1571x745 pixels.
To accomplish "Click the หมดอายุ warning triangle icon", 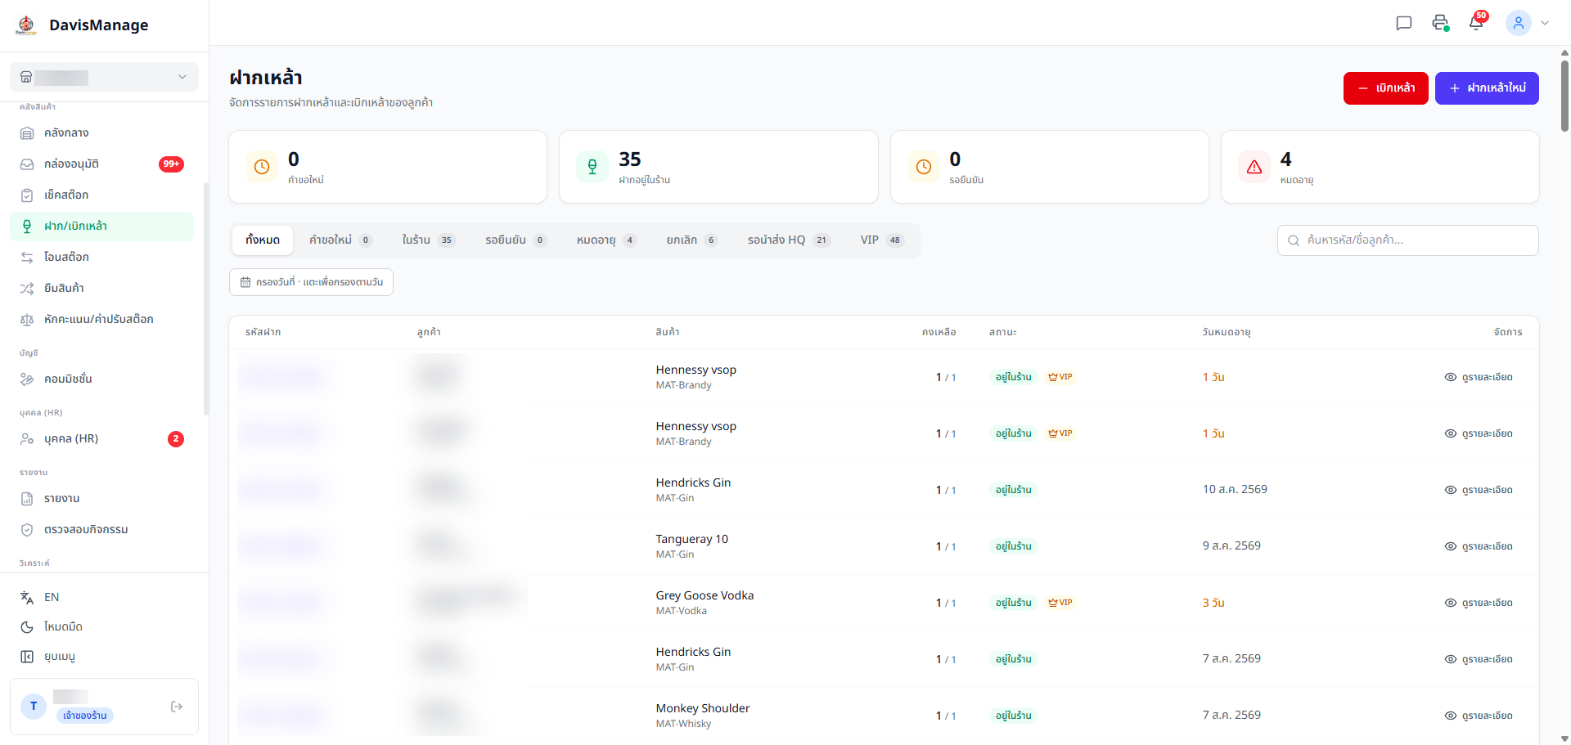I will (x=1254, y=167).
